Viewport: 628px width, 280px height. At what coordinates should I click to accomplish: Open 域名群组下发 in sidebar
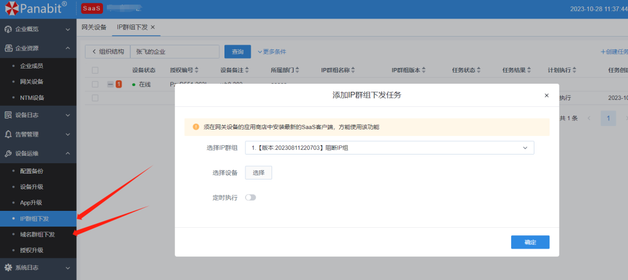(38, 235)
